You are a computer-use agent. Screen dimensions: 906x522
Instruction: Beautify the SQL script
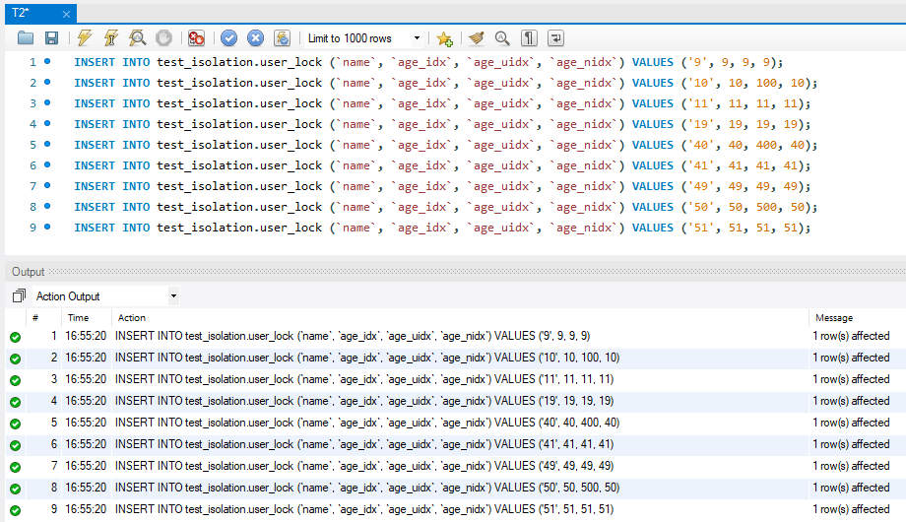click(476, 38)
